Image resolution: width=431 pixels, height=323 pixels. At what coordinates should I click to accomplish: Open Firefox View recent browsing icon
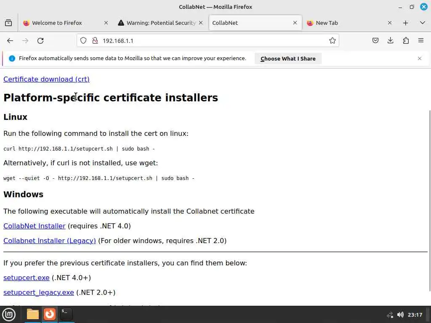click(8, 23)
